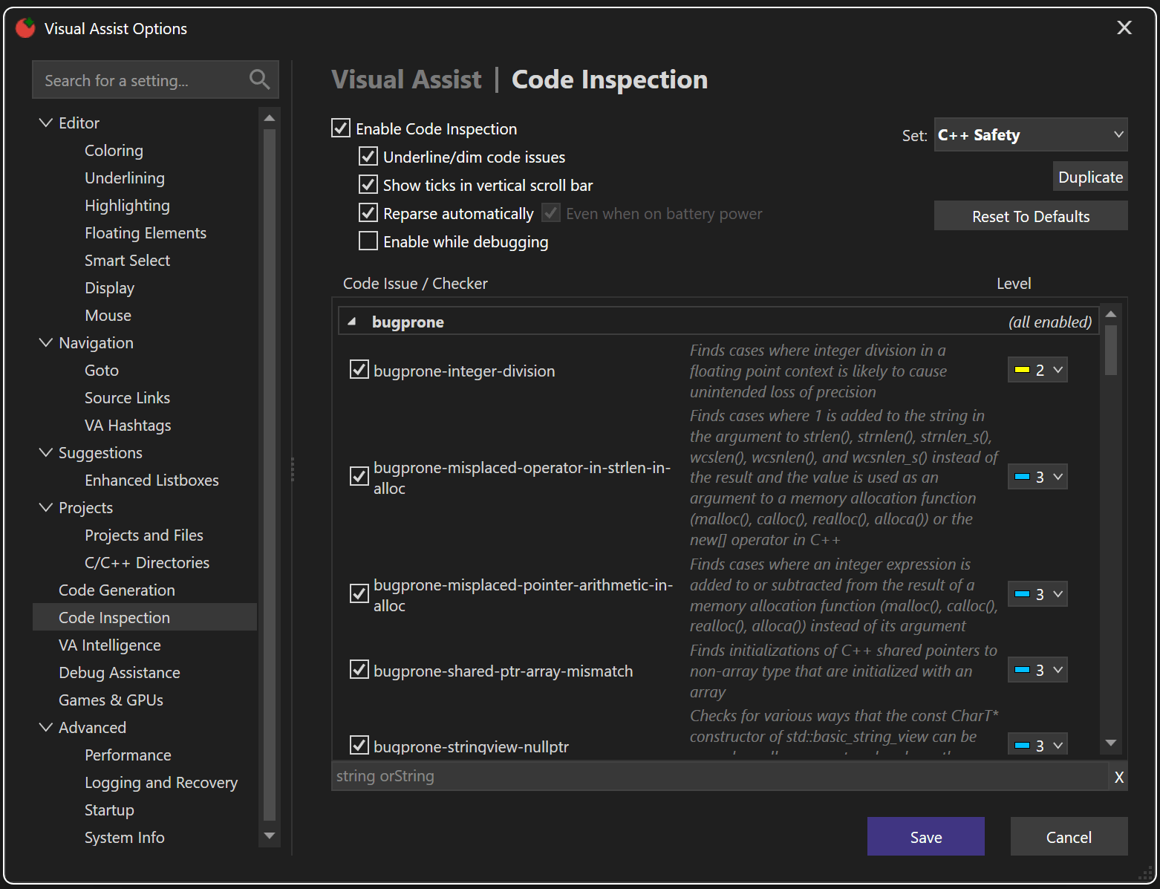Open Debug Assistance settings

pos(119,672)
